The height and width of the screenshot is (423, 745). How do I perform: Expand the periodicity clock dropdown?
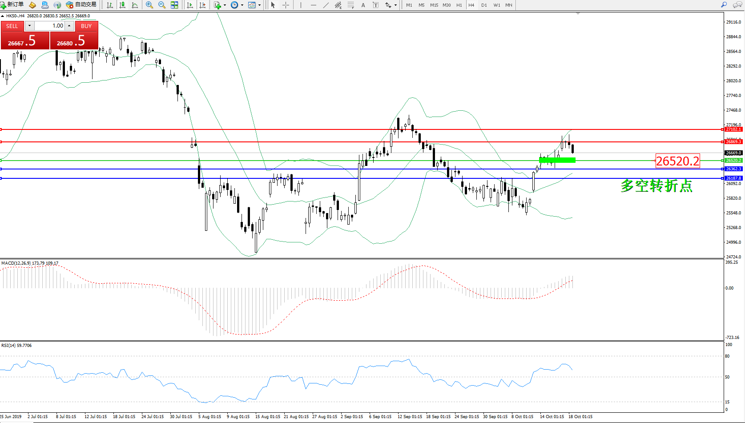point(242,5)
